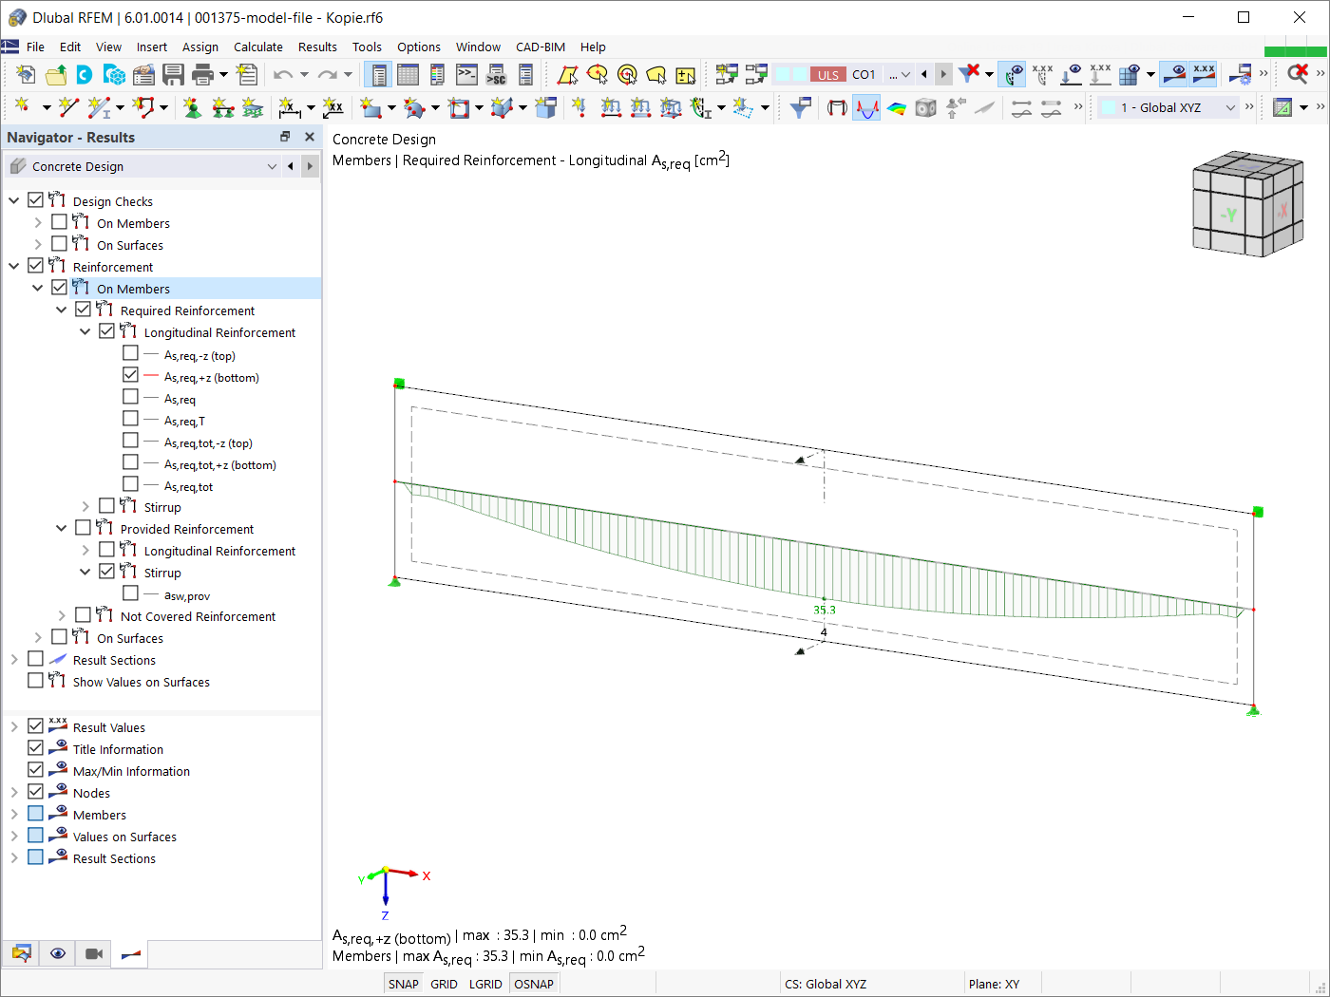Click the Block Manager cube icon
Image resolution: width=1330 pixels, height=997 pixels.
[x=114, y=74]
